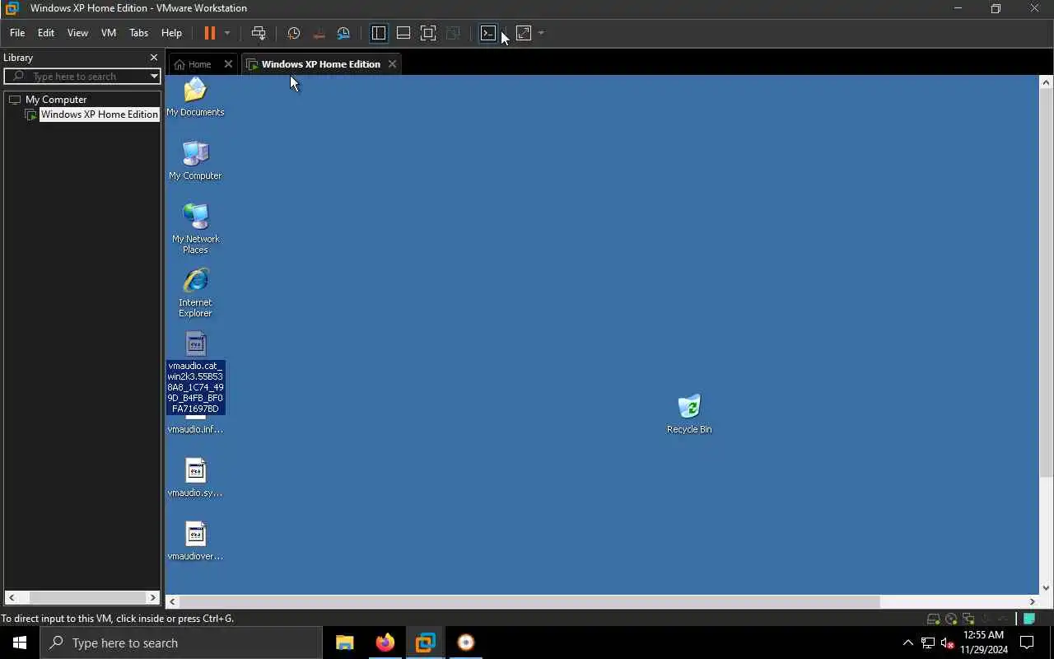This screenshot has height=659, width=1054.
Task: Click the vmaudio.inf file label
Action: (x=195, y=429)
